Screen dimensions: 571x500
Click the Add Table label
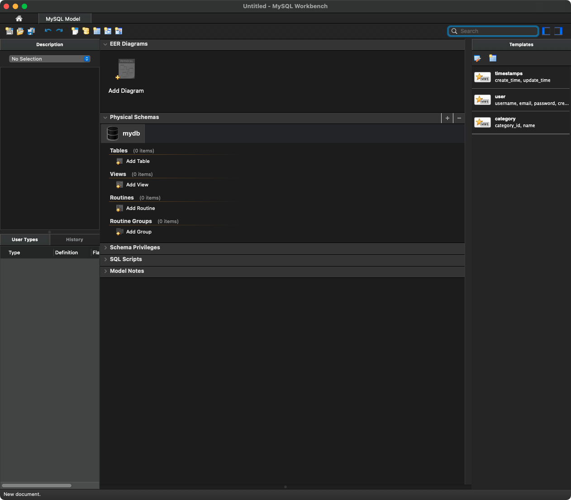pos(138,162)
